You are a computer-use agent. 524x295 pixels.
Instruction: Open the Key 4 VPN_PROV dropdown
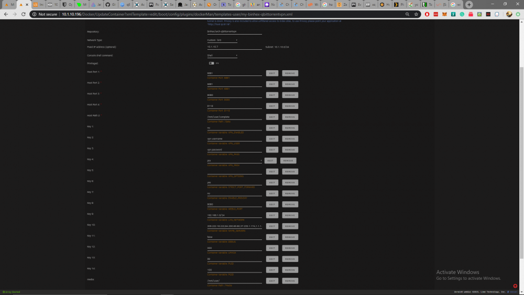pyautogui.click(x=235, y=161)
